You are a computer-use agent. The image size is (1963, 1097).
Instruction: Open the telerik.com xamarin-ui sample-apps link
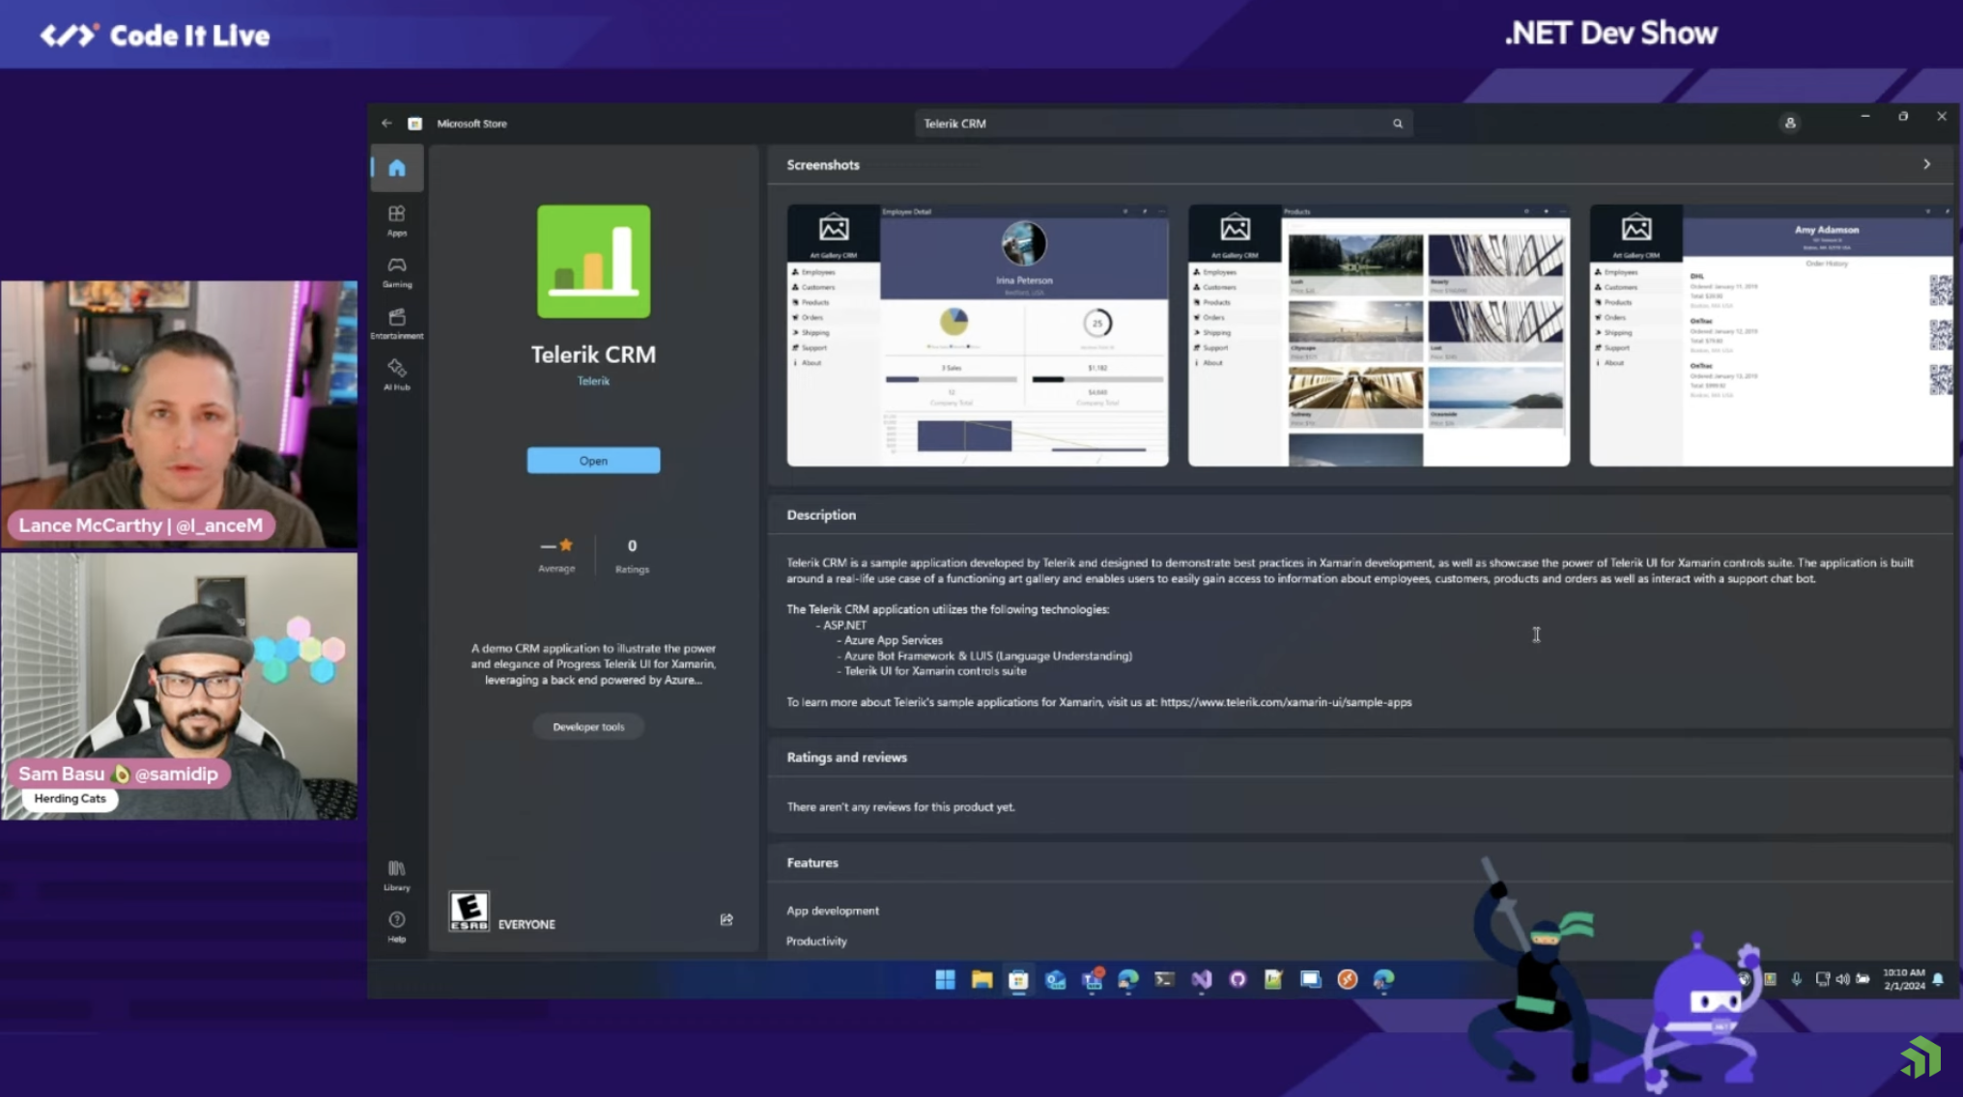point(1286,702)
